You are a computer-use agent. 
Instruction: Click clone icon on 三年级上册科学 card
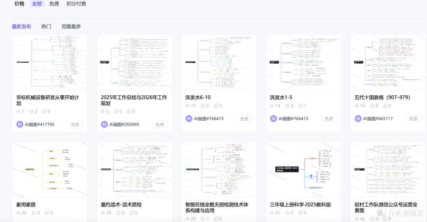coord(300,213)
